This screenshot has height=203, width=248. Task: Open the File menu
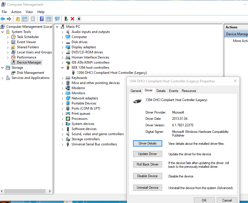(4, 12)
